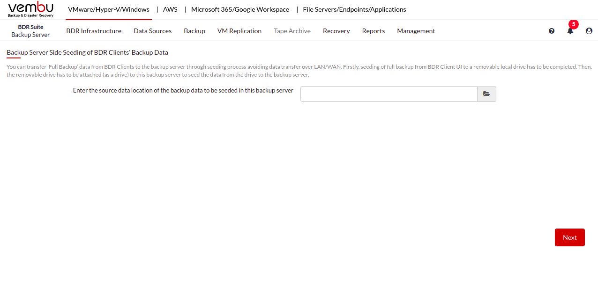Open notifications bell icon
This screenshot has width=598, height=308.
tap(570, 31)
